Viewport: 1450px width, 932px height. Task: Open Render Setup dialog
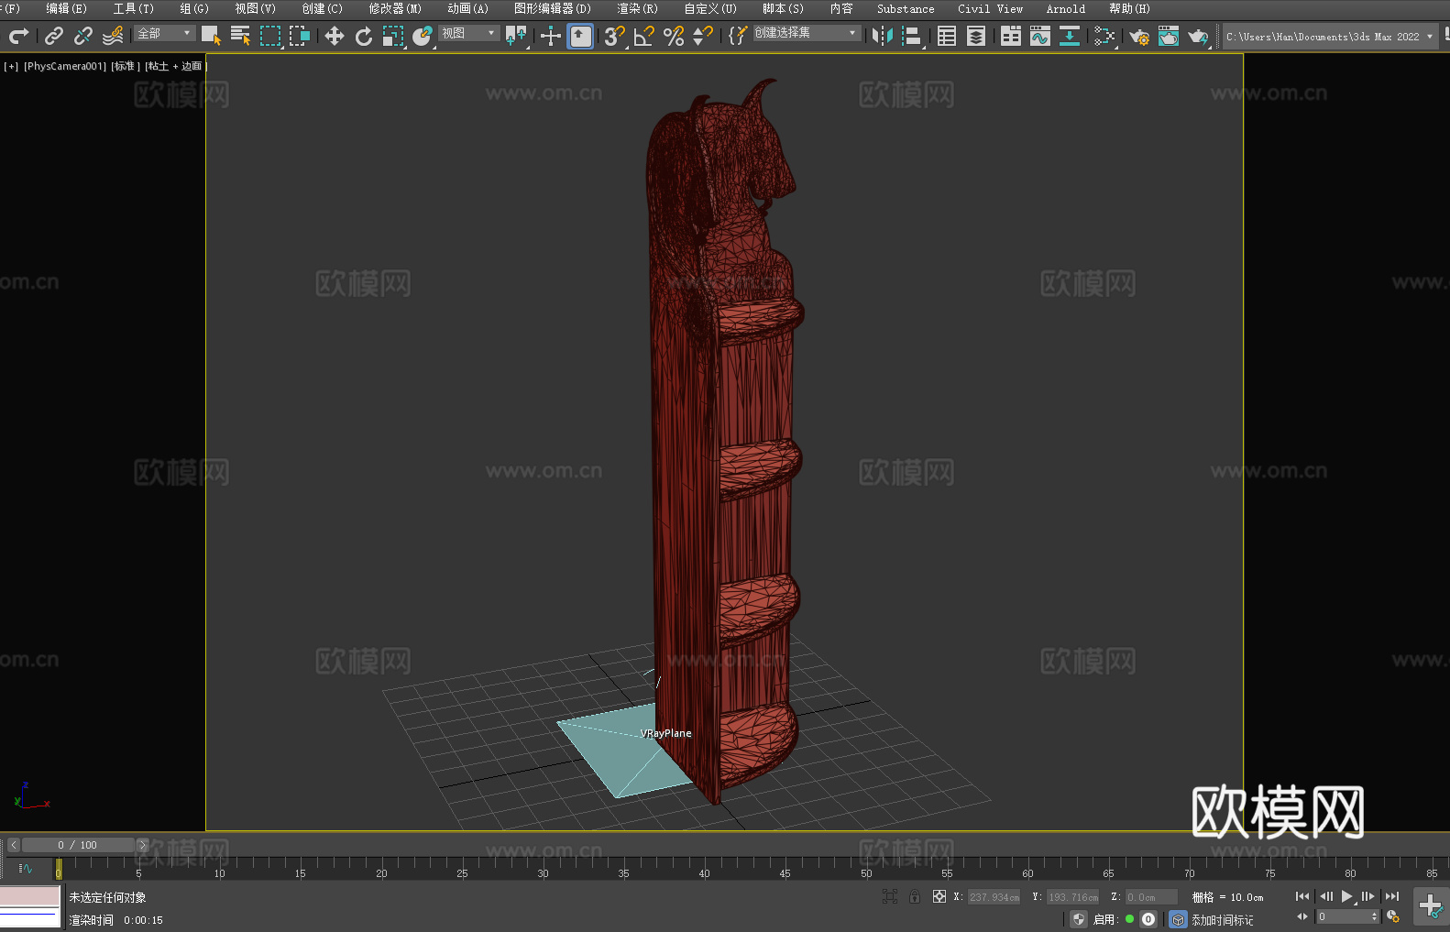click(1139, 36)
